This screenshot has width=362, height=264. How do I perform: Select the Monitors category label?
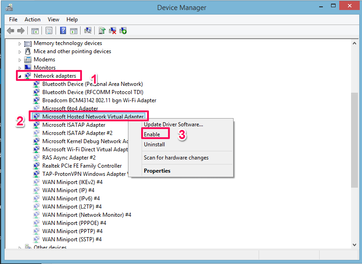(45, 68)
